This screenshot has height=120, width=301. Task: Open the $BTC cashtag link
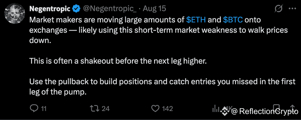(x=233, y=20)
